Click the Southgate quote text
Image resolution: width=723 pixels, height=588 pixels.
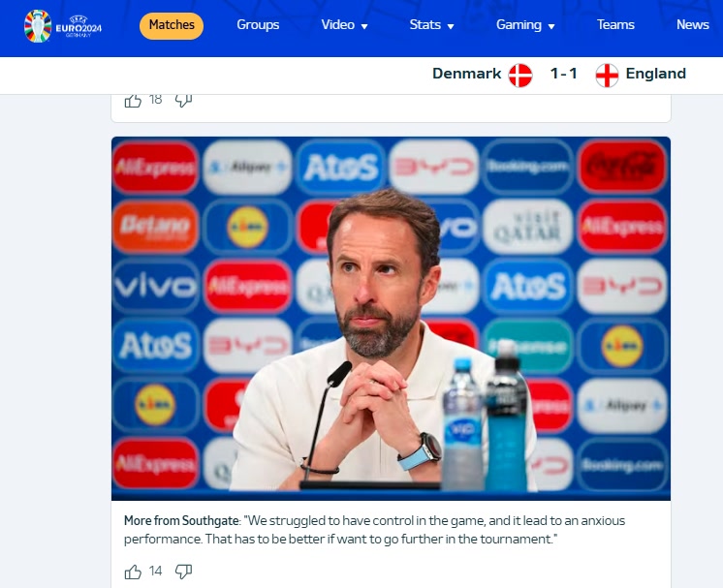tap(374, 530)
